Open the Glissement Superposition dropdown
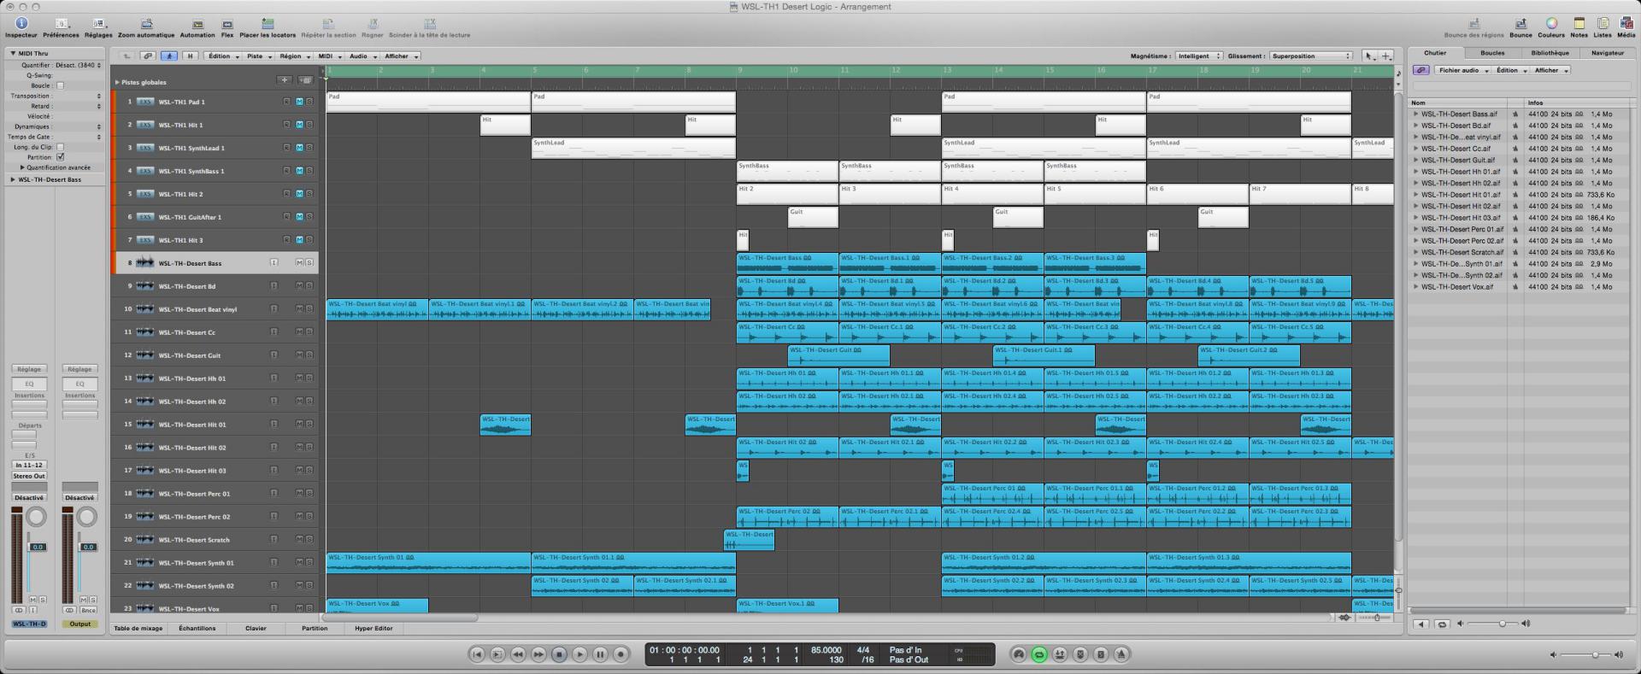Screen dimensions: 1641x674 tap(1310, 56)
